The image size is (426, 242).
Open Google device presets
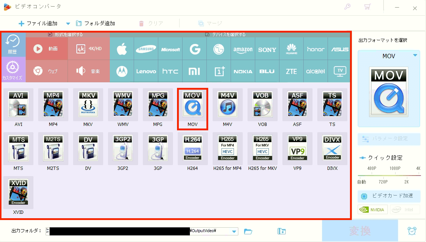click(195, 49)
